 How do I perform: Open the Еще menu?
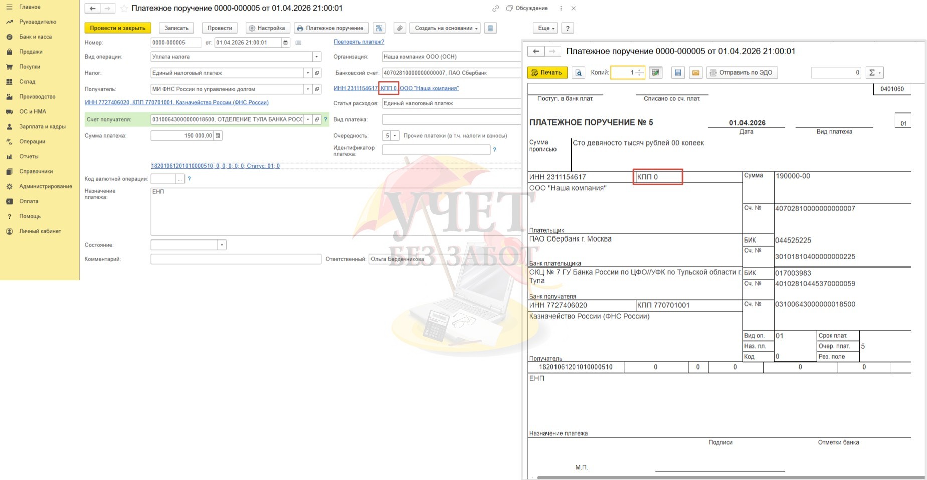click(546, 28)
